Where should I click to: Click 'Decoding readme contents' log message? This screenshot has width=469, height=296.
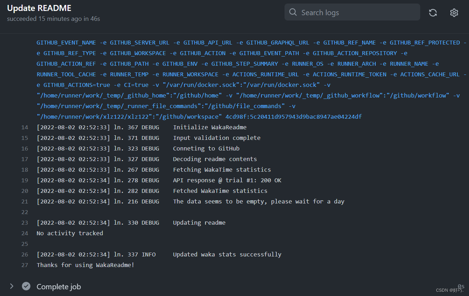tap(215, 159)
